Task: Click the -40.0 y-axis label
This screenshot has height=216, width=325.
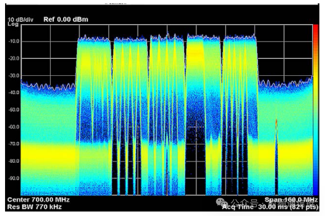Action: [13, 93]
